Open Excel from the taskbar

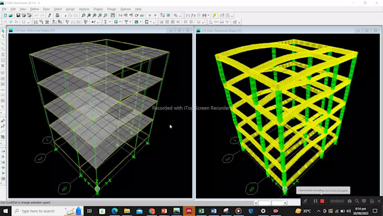pyautogui.click(x=201, y=211)
